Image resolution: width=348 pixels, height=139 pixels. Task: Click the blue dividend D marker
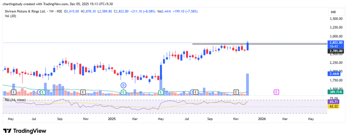tap(124, 85)
